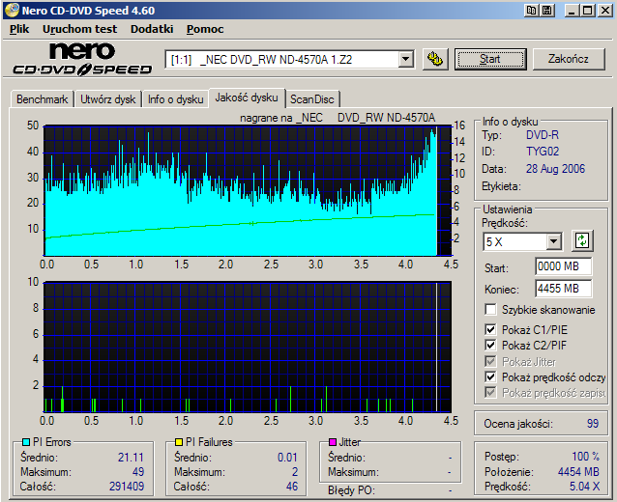Switch to the Info o dysku tab
The width and height of the screenshot is (617, 502).
pos(175,99)
